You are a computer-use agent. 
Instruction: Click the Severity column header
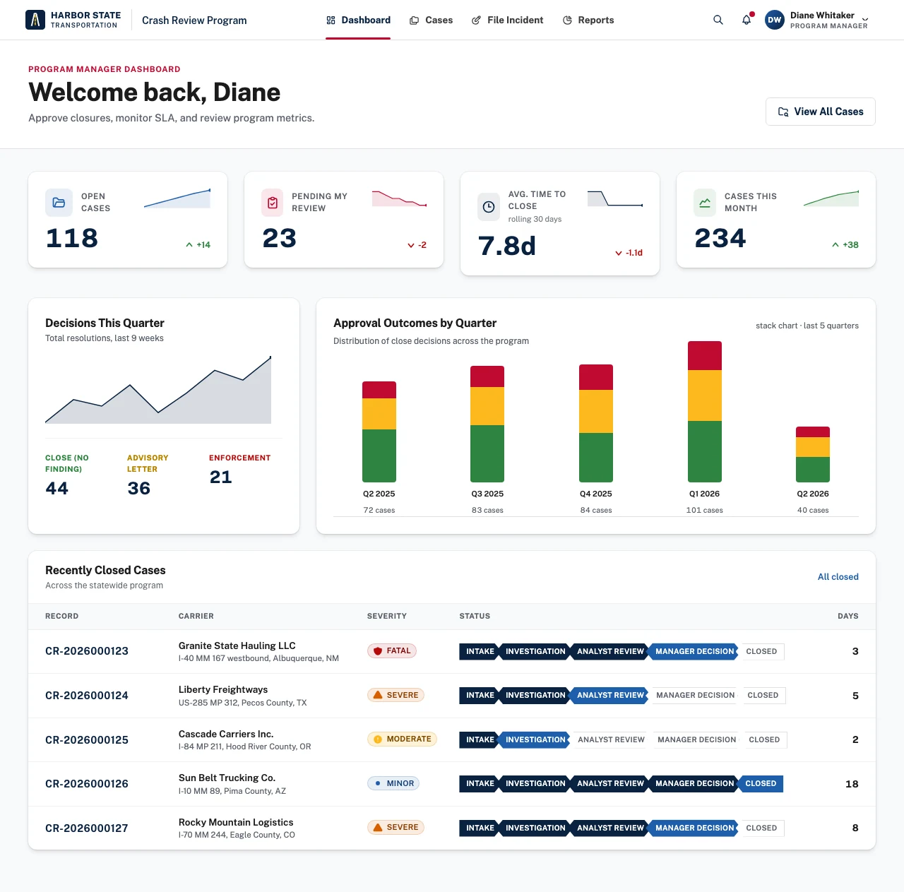387,616
